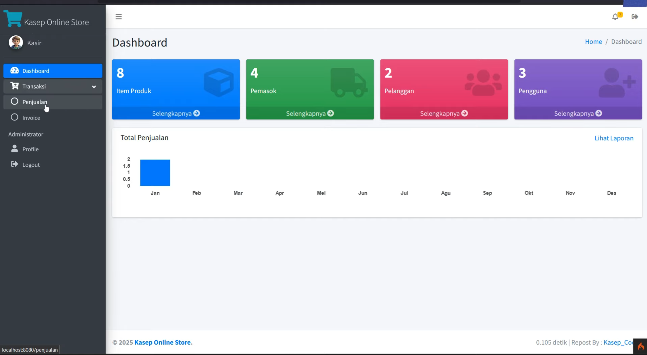Viewport: 647px width, 355px height.
Task: Click the shopping cart logo icon
Action: pos(13,18)
